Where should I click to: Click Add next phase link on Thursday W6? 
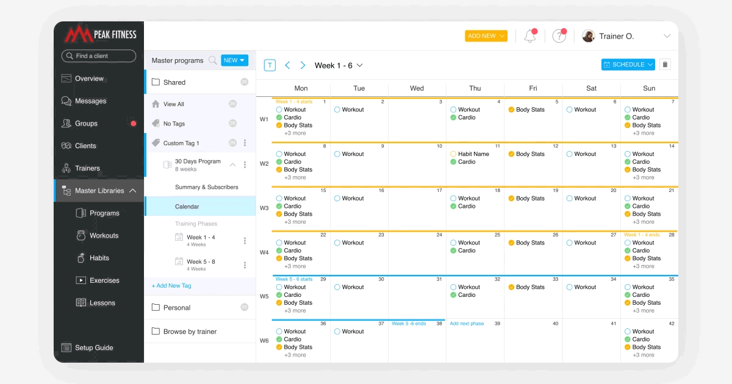pyautogui.click(x=467, y=324)
